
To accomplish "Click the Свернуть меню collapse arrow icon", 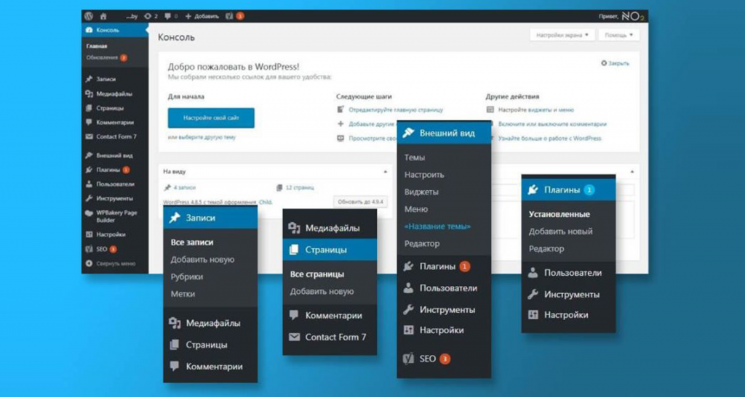I will (89, 263).
